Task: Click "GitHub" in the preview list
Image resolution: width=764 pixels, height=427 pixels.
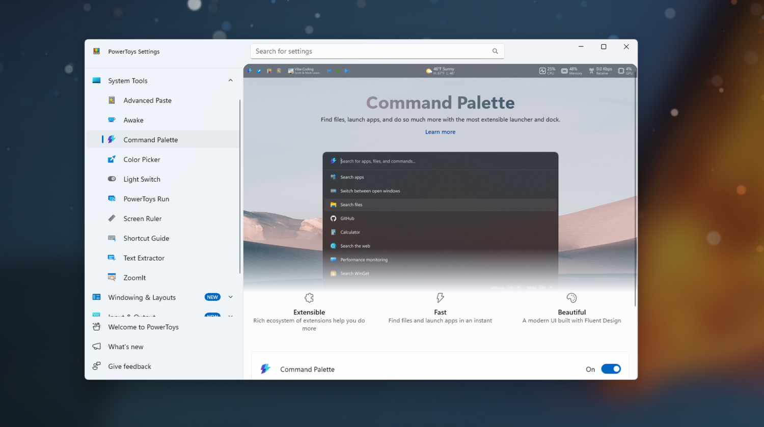Action: (347, 218)
